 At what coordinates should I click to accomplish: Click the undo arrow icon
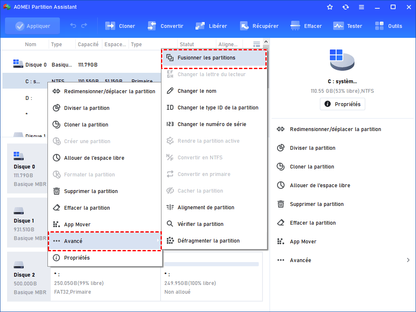pyautogui.click(x=73, y=25)
